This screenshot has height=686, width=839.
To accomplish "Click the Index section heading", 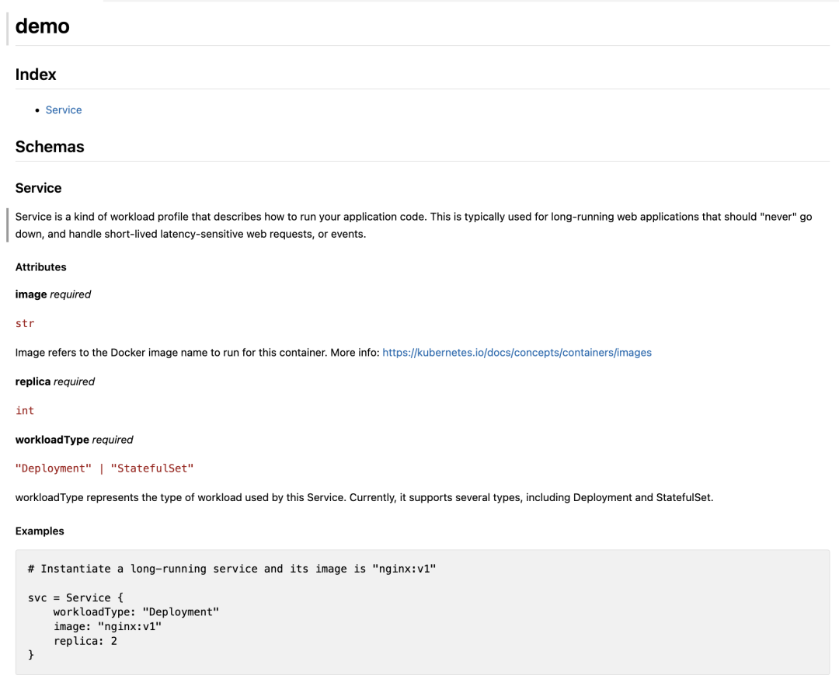I will [36, 75].
